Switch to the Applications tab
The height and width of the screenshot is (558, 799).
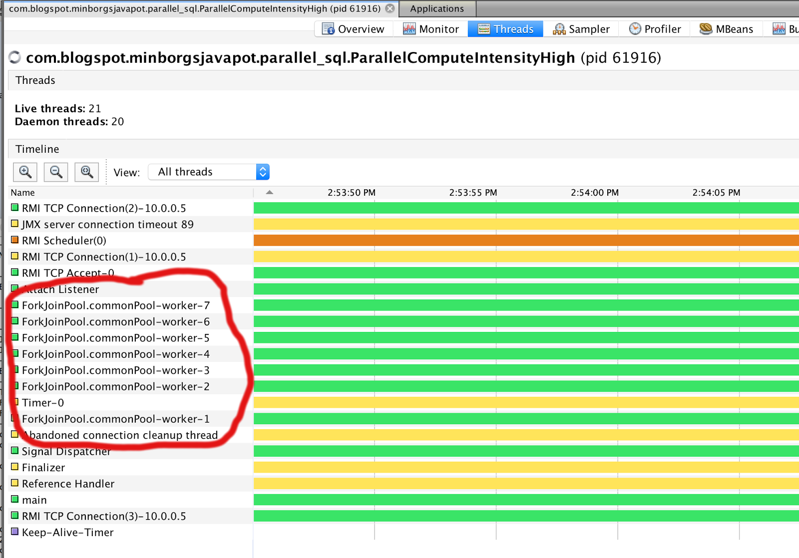pos(437,8)
